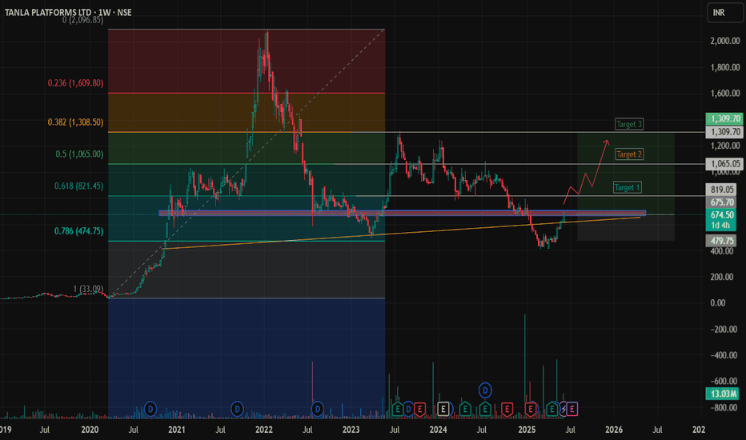Click the pink upcoming earnings marker
The width and height of the screenshot is (746, 440).
click(x=572, y=409)
